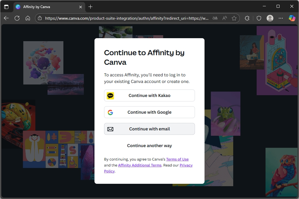Select the Affinity by Canva tab

coord(49,7)
